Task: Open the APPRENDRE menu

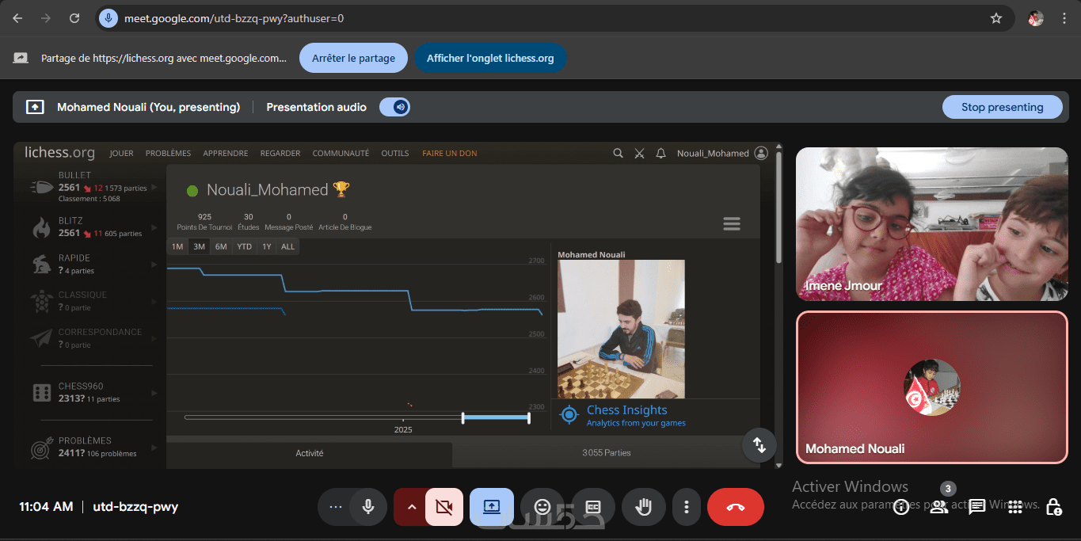Action: coord(226,154)
